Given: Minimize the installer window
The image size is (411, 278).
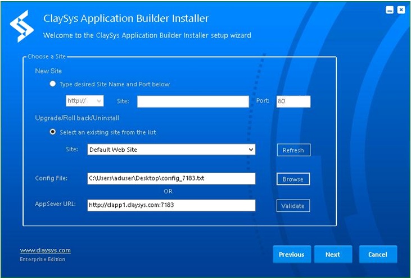Looking at the screenshot, I should [x=390, y=10].
